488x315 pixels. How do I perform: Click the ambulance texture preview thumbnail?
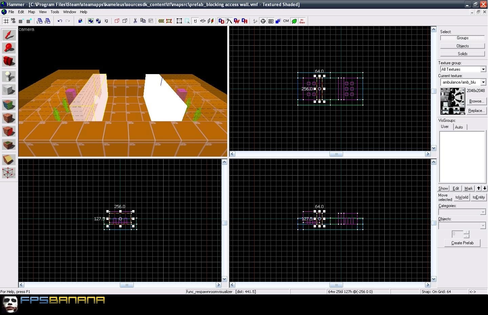(453, 101)
